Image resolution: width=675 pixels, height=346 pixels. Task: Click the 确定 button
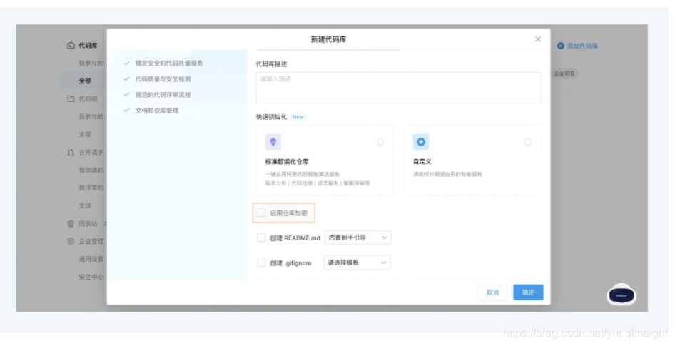coord(528,292)
